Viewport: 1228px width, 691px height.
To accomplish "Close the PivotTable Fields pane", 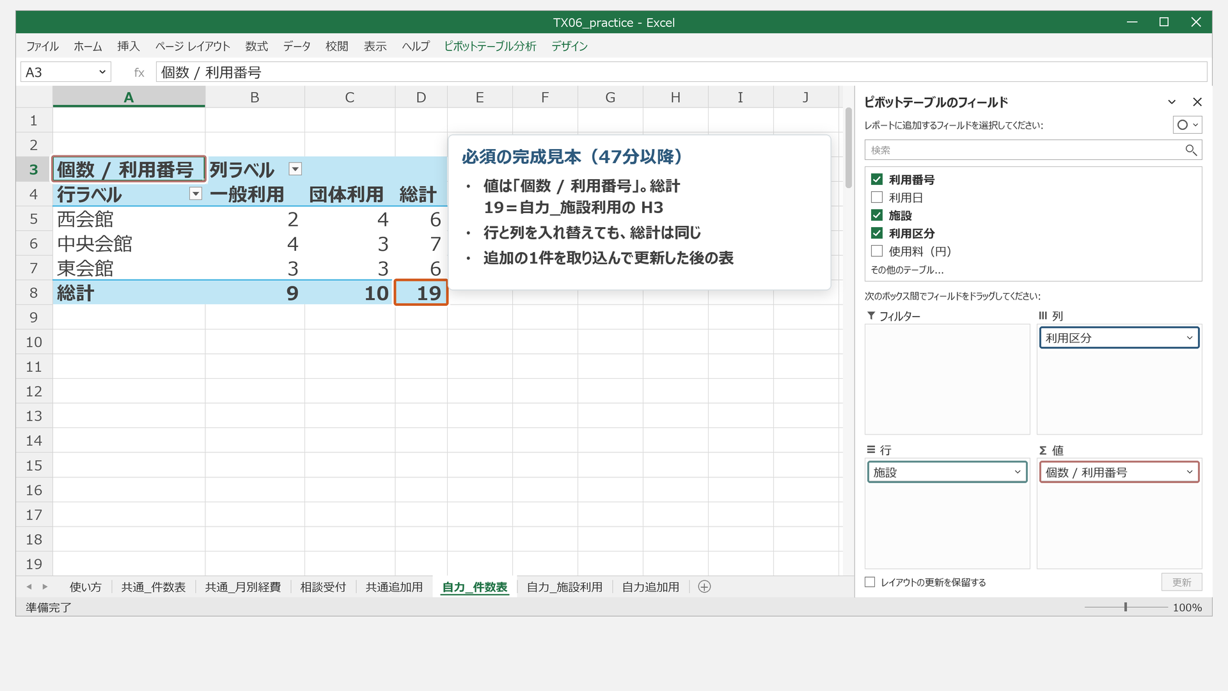I will pyautogui.click(x=1197, y=102).
